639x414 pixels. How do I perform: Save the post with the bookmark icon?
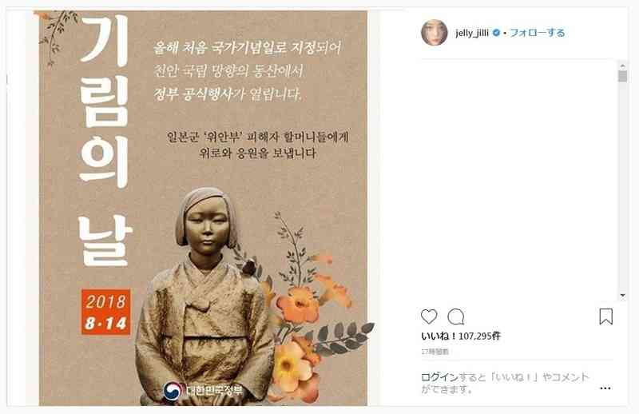pos(605,316)
